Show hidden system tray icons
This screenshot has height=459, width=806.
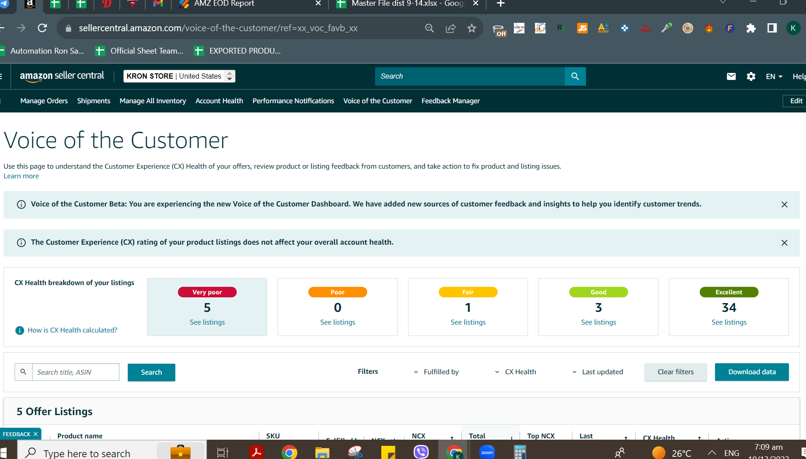[712, 453]
